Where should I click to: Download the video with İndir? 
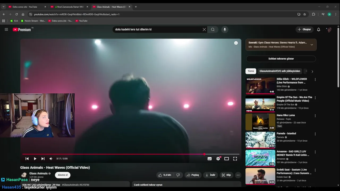[211, 175]
